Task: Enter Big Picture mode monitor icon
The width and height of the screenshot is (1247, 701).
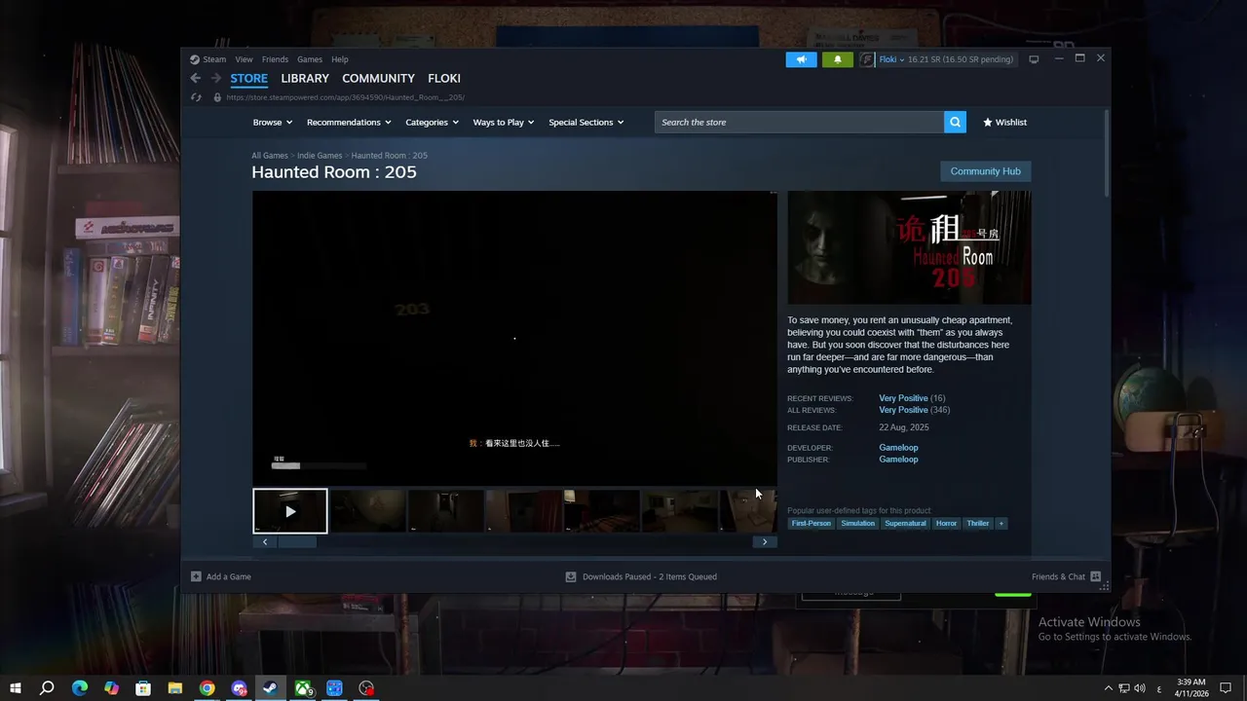Action: pos(1034,59)
